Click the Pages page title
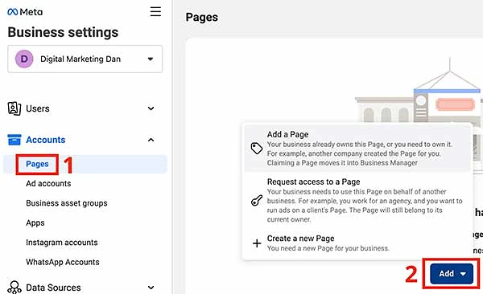This screenshot has width=483, height=294. 202,17
